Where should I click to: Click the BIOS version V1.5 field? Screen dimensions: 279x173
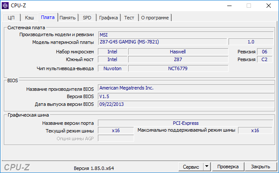coord(186,96)
